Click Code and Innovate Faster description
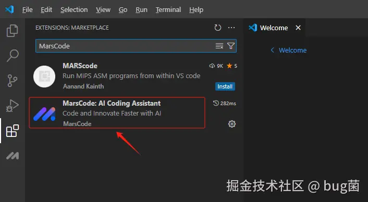Image resolution: width=368 pixels, height=202 pixels. (112, 113)
